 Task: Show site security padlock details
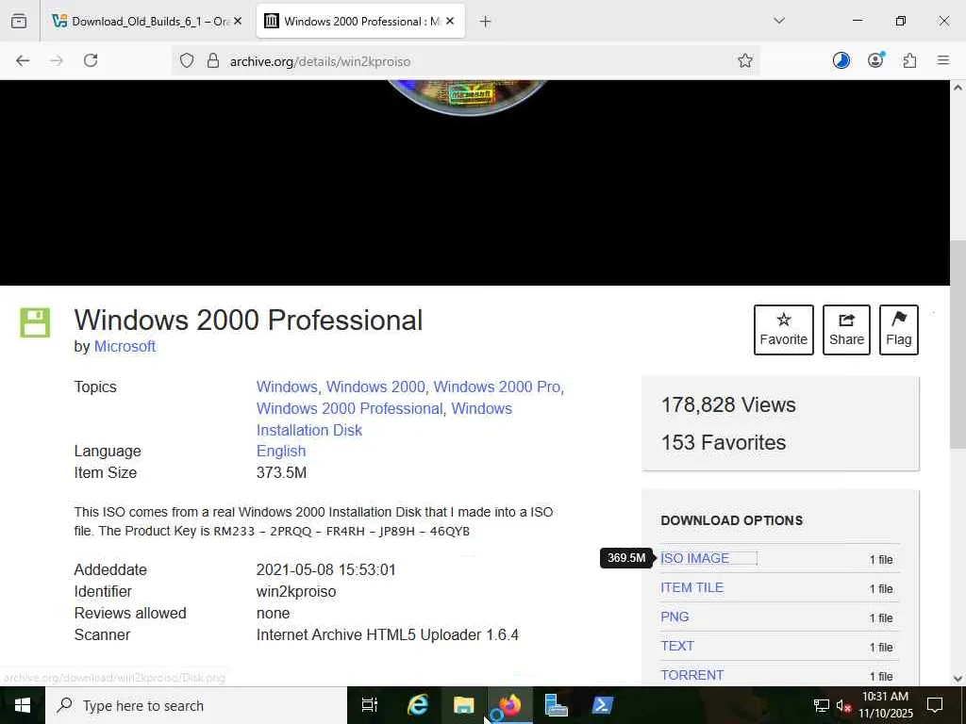(213, 60)
